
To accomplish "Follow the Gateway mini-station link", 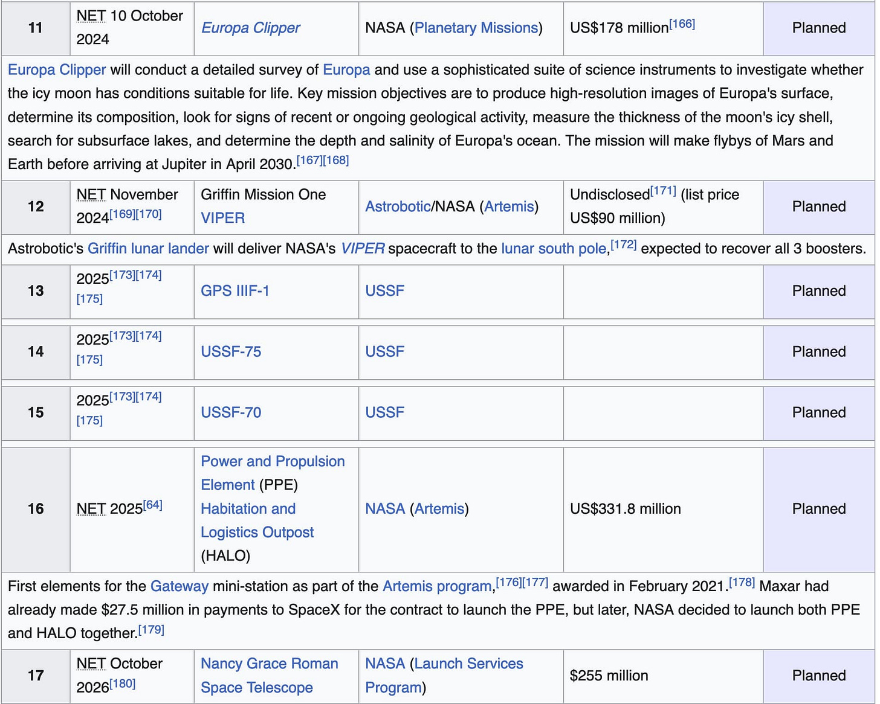I will point(180,586).
